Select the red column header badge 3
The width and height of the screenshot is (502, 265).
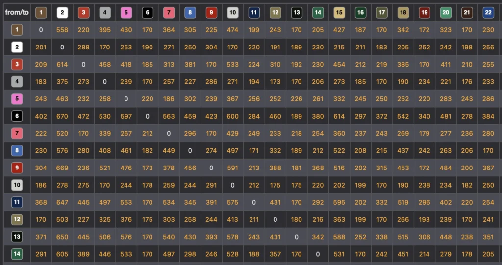83,12
